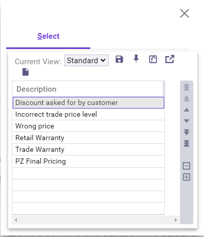Click the move up one row arrow

coord(187,110)
